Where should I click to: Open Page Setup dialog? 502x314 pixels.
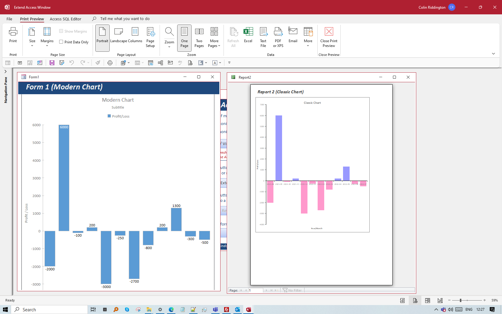pos(150,37)
